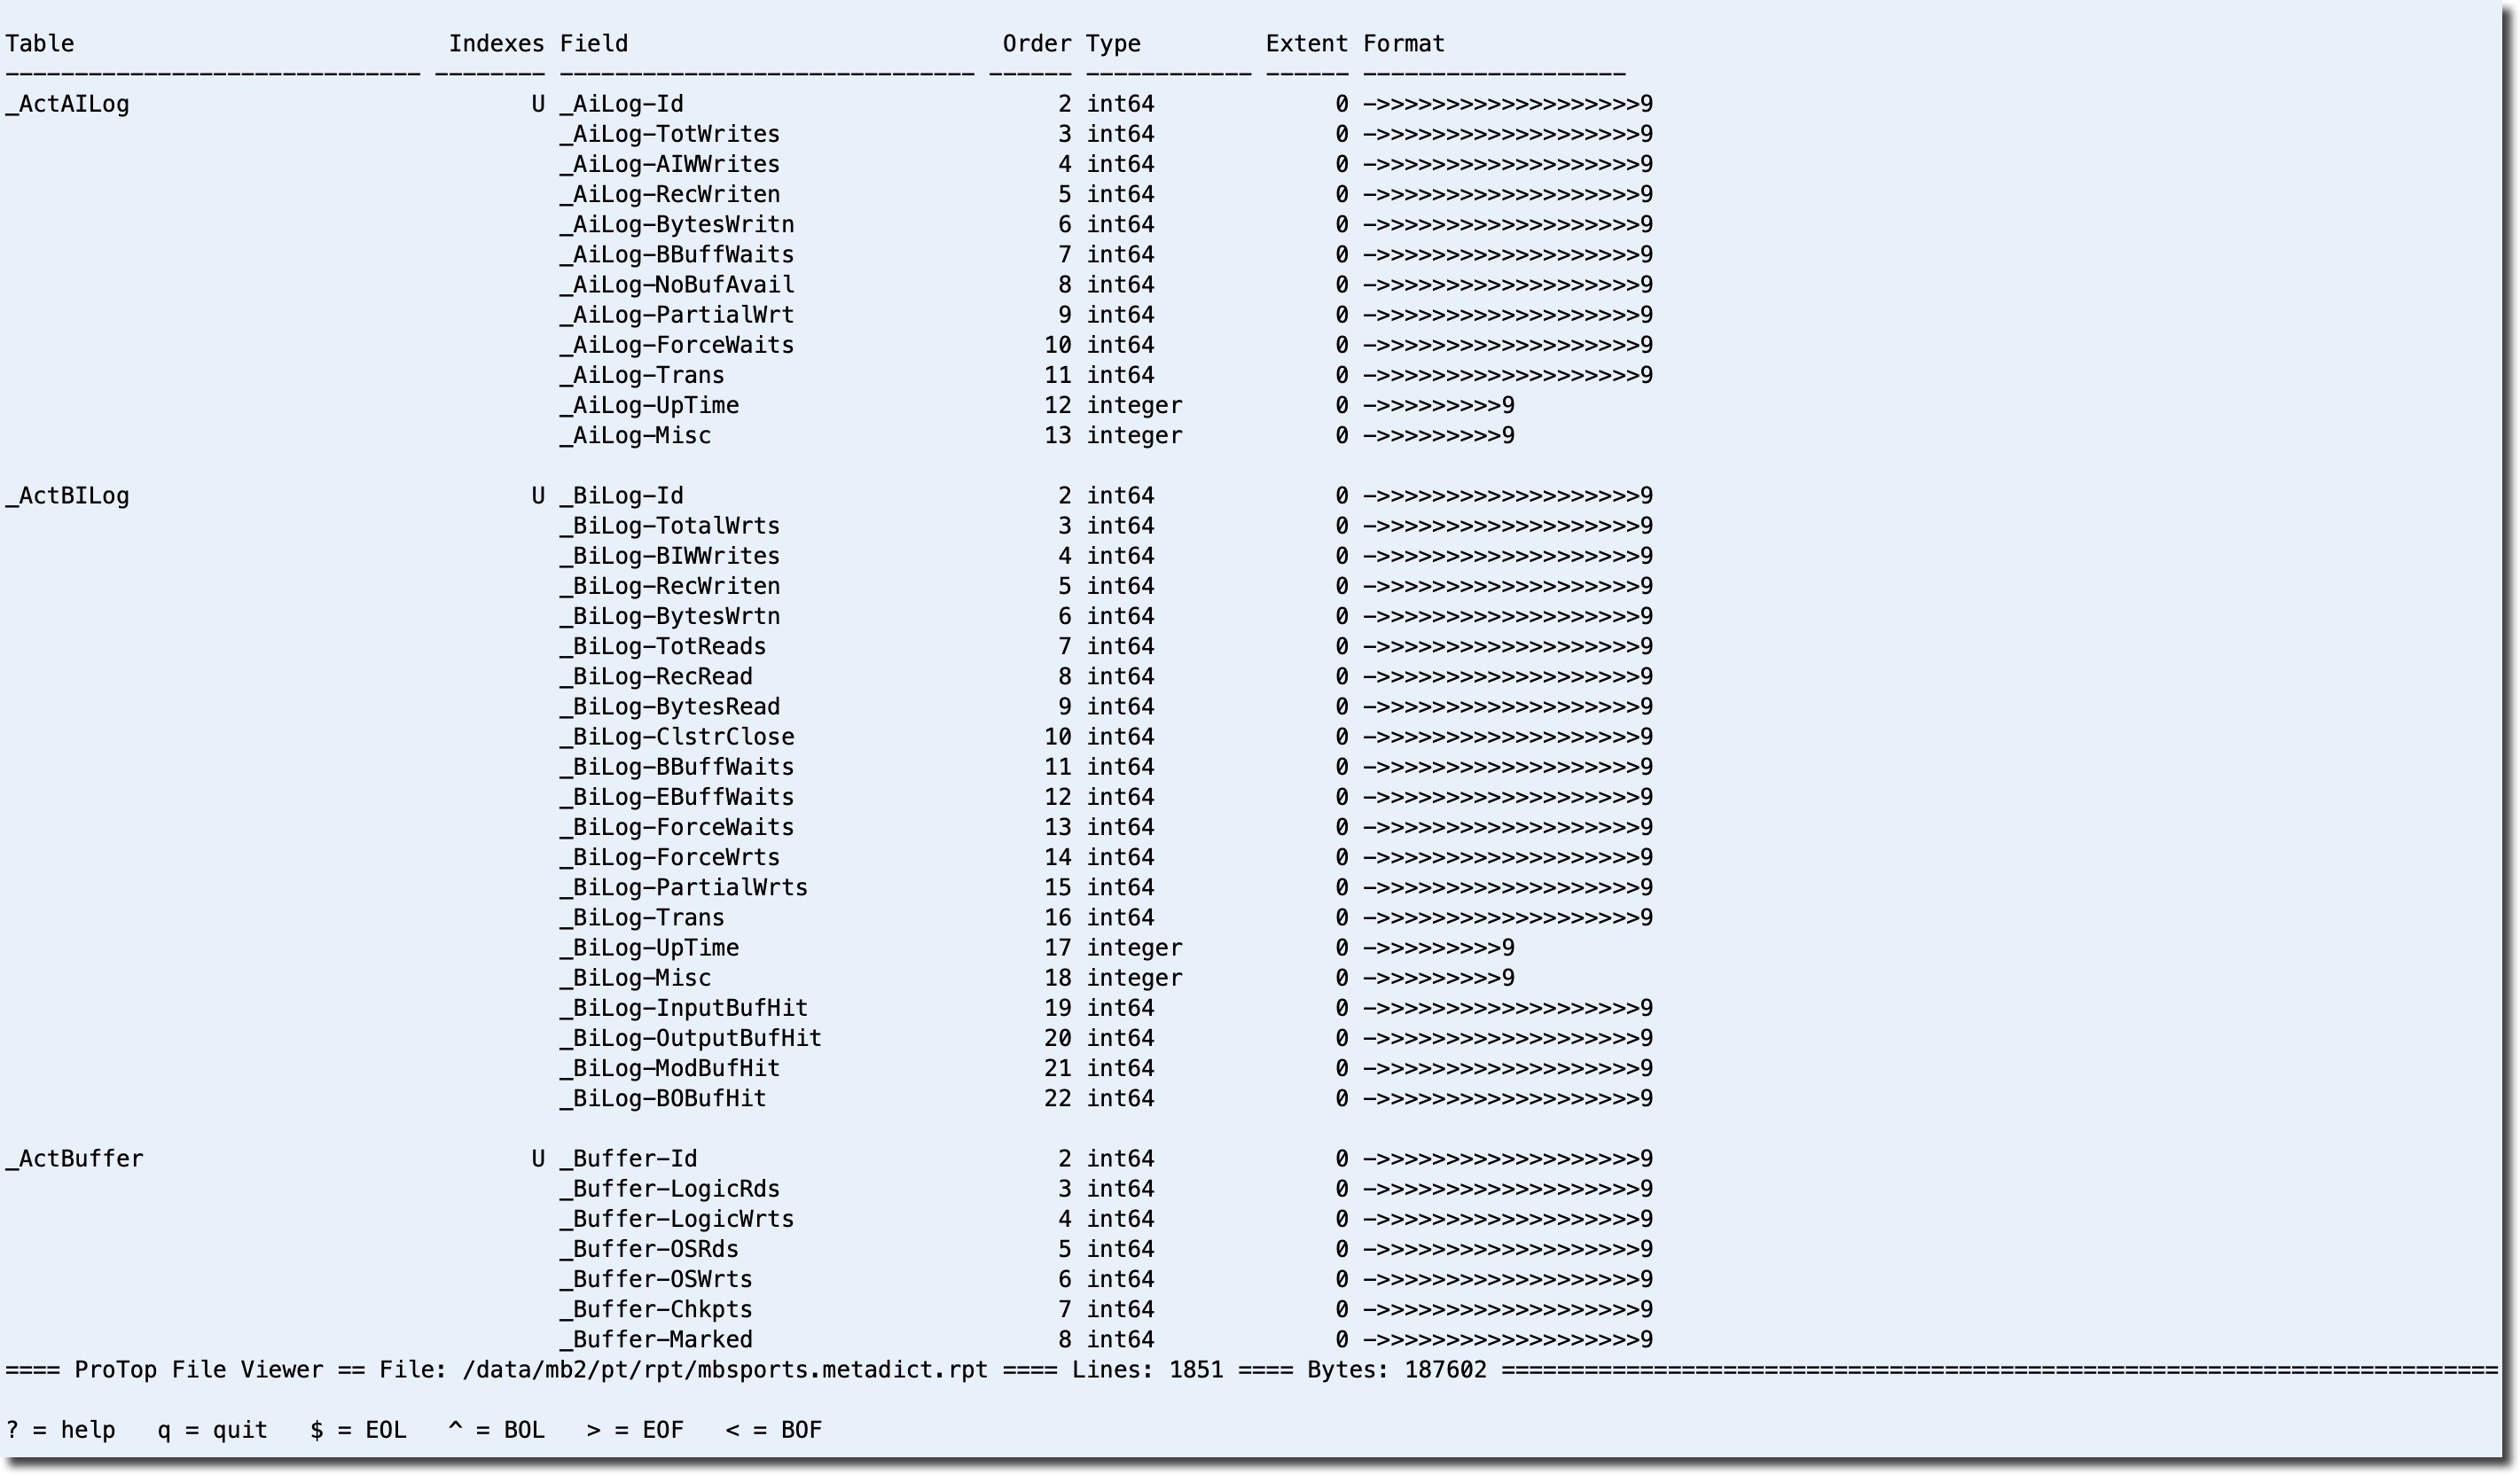Select the _AiLog-TotWrites field row
The width and height of the screenshot is (2520, 1475).
click(669, 134)
